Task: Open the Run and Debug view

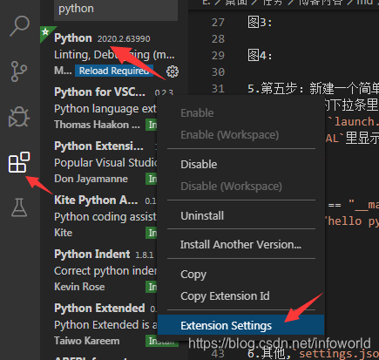Action: (19, 118)
